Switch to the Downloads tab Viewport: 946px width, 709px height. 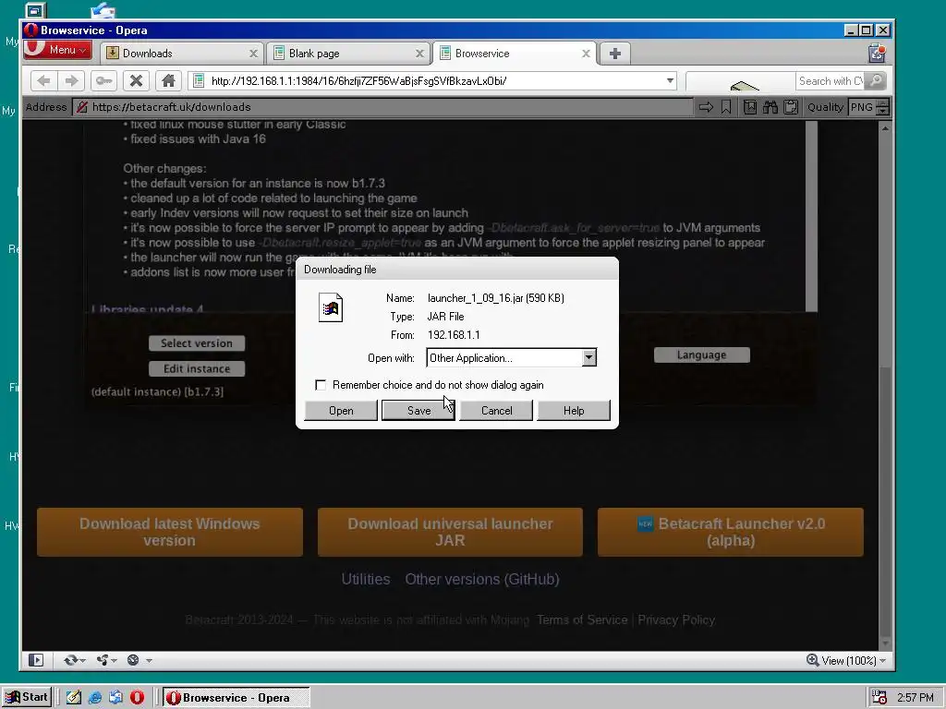pos(181,53)
